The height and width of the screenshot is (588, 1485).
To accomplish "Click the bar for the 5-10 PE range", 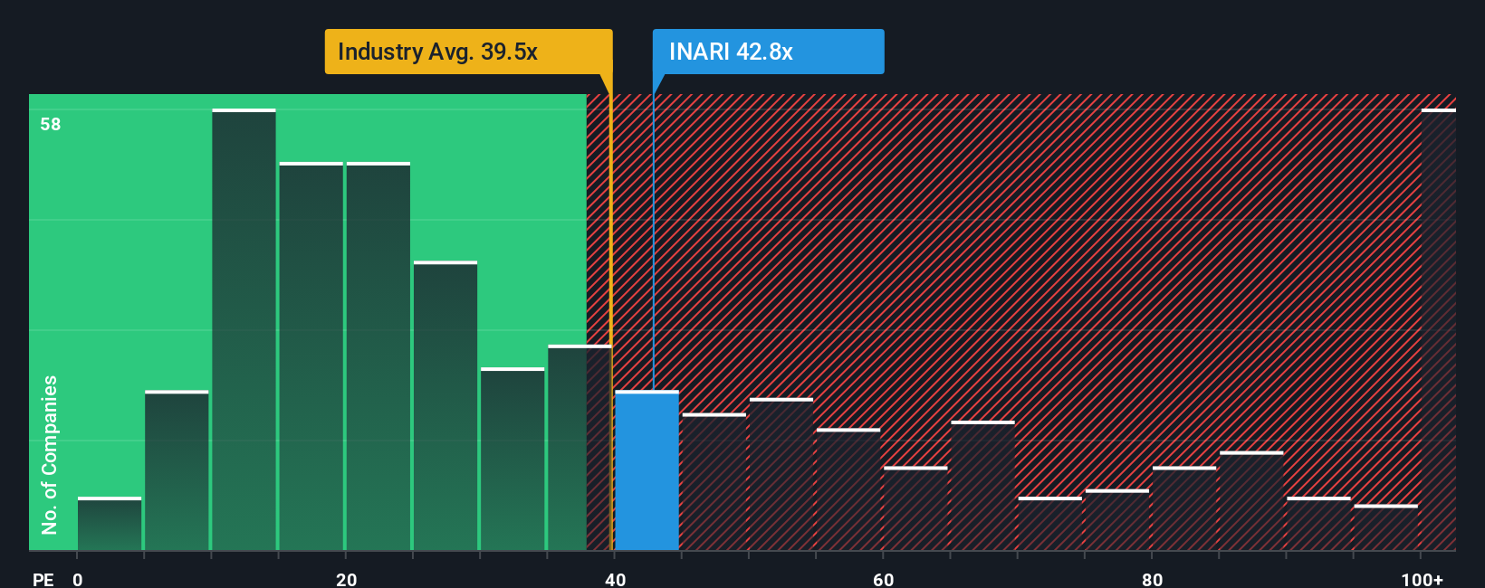I will click(x=177, y=470).
